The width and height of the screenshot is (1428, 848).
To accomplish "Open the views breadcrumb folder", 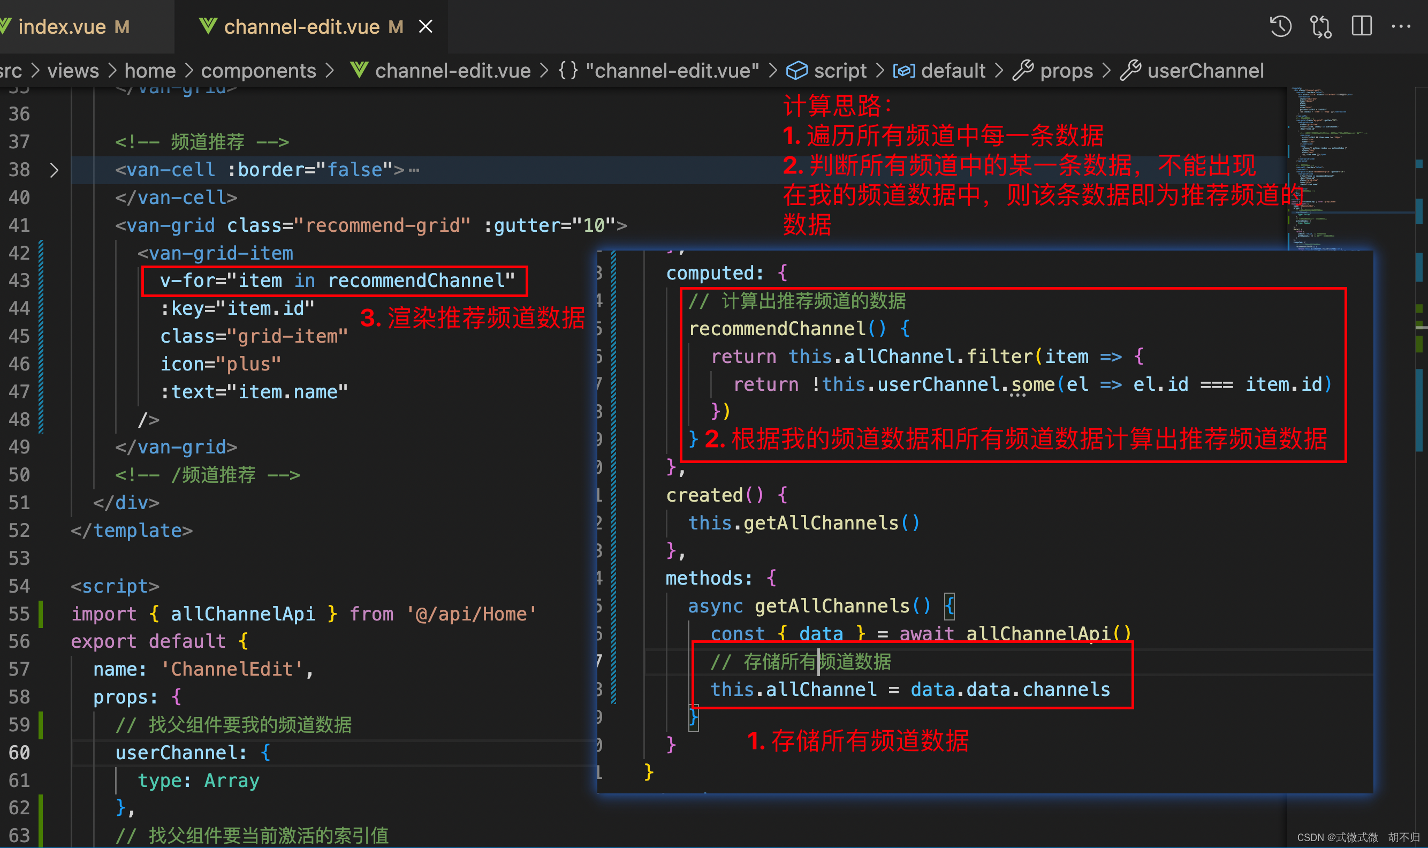I will (x=73, y=71).
